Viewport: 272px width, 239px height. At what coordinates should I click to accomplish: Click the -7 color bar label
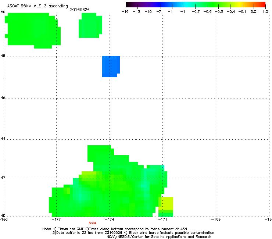(x=159, y=12)
